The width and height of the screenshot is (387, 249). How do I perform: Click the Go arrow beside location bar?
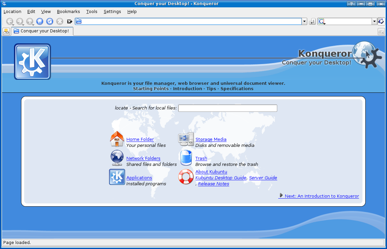tap(312, 21)
